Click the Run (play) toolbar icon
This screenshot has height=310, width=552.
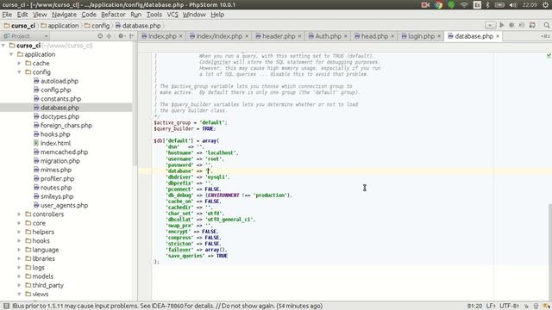click(502, 25)
